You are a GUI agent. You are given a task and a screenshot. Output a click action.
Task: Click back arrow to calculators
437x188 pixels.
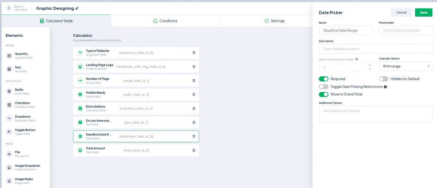tap(9, 8)
